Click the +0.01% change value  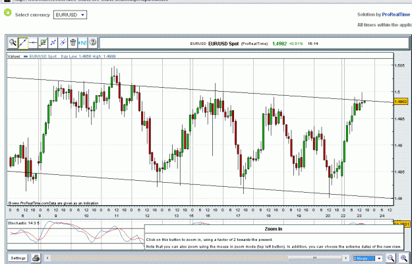point(296,44)
